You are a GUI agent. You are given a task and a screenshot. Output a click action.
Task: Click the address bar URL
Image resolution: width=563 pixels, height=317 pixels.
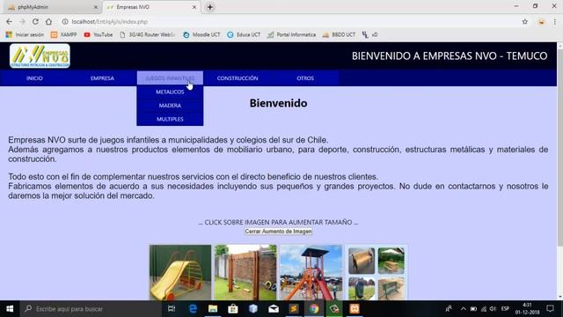point(109,21)
